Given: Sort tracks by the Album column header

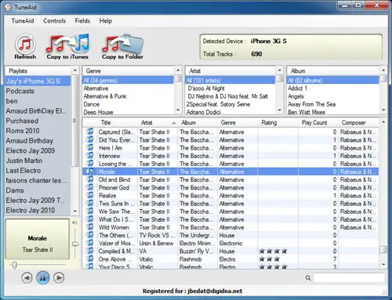Looking at the screenshot, I should (198, 122).
